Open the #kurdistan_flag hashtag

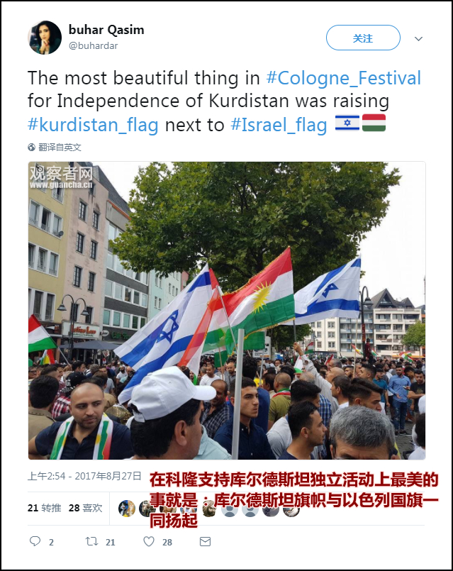click(x=93, y=125)
